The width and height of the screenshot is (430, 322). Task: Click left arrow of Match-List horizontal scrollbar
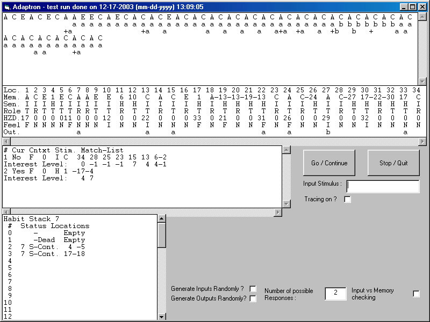click(x=6, y=212)
